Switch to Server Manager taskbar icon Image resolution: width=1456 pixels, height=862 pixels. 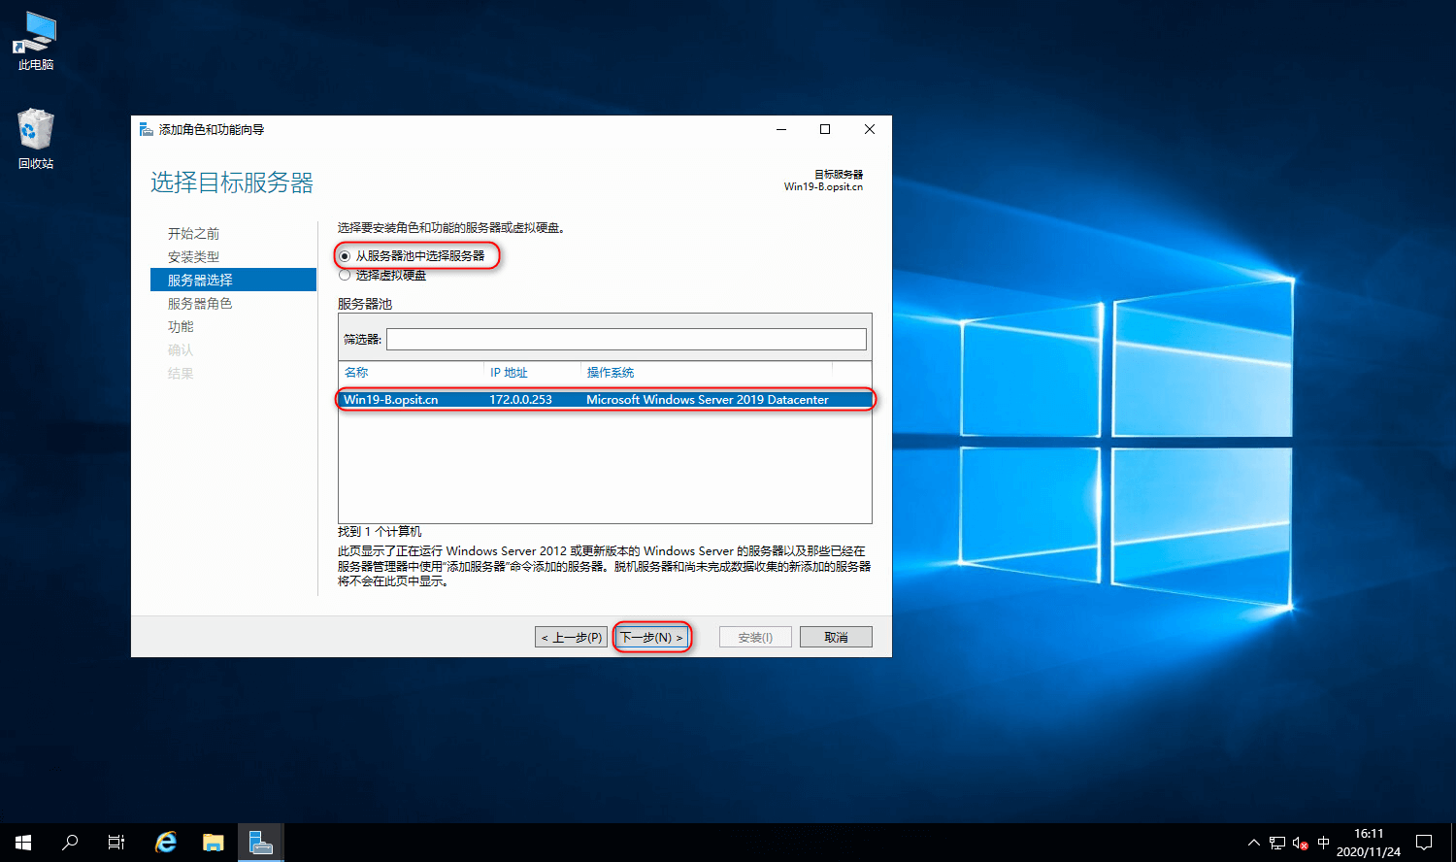point(261,843)
